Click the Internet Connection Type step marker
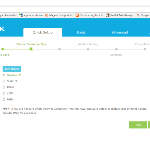Viewport: 150px width, 150px height. [x=31, y=49]
